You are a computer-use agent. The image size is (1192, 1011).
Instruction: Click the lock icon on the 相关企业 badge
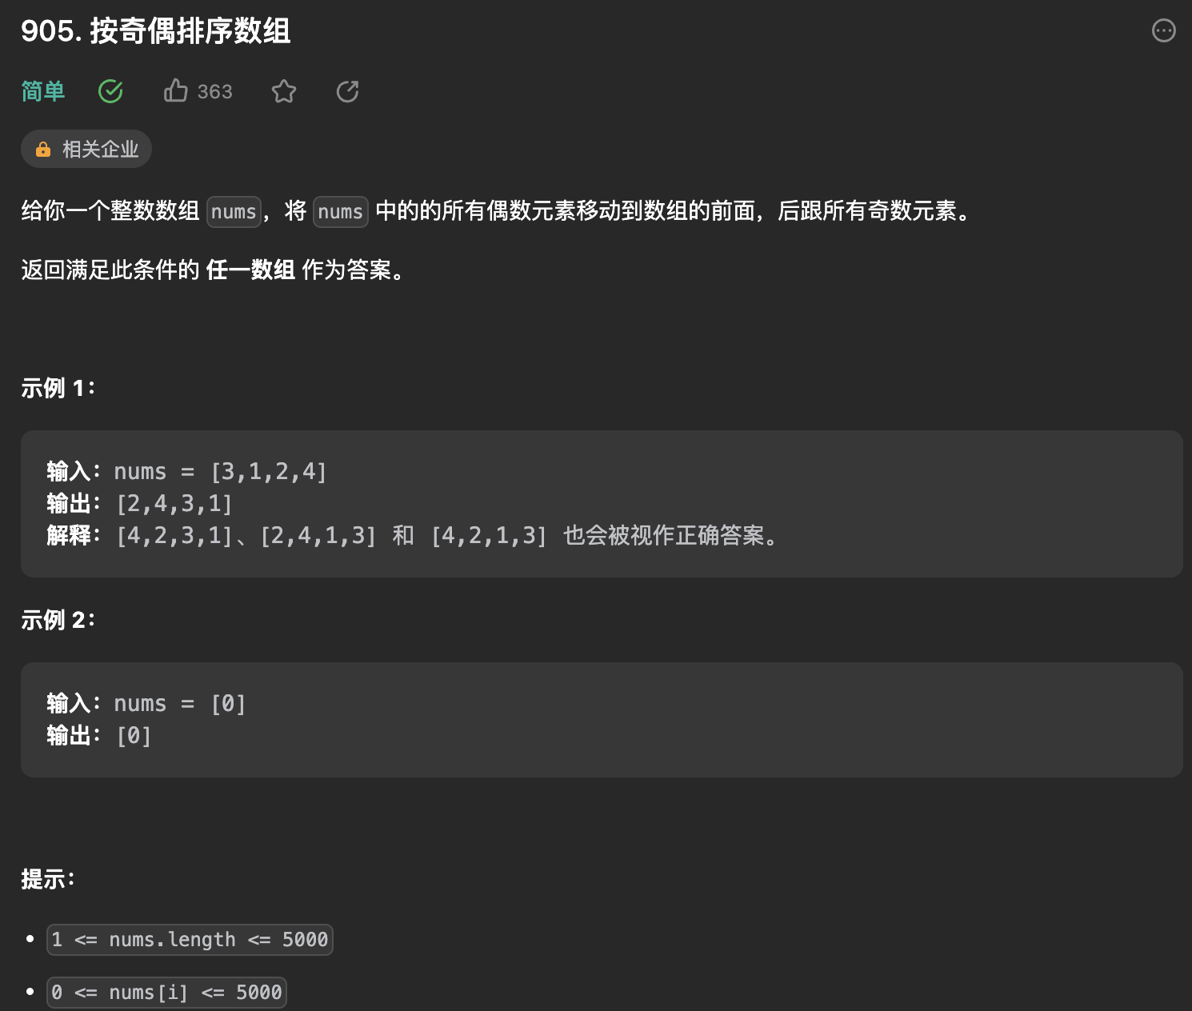click(x=43, y=149)
